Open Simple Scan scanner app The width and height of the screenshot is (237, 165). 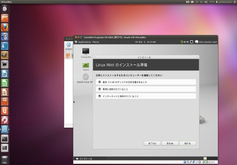click(5, 64)
